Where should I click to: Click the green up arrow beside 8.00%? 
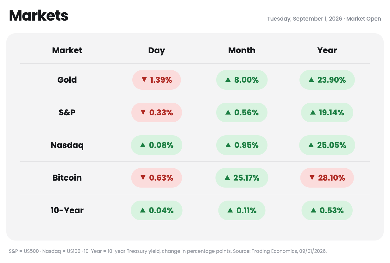228,80
